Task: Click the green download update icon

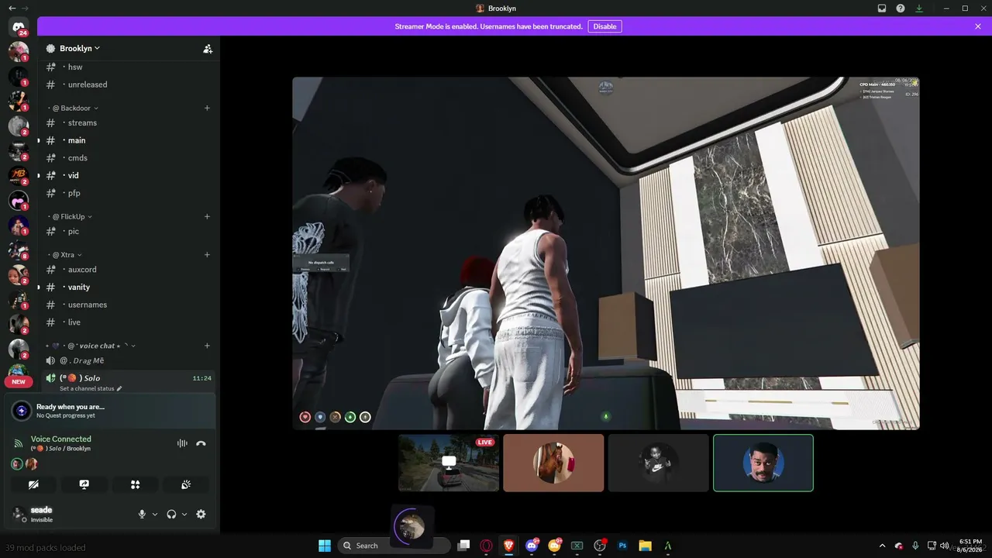Action: (919, 9)
